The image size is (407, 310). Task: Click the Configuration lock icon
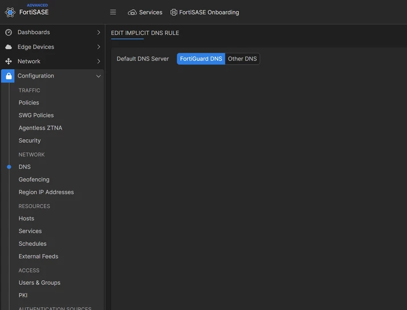click(8, 76)
